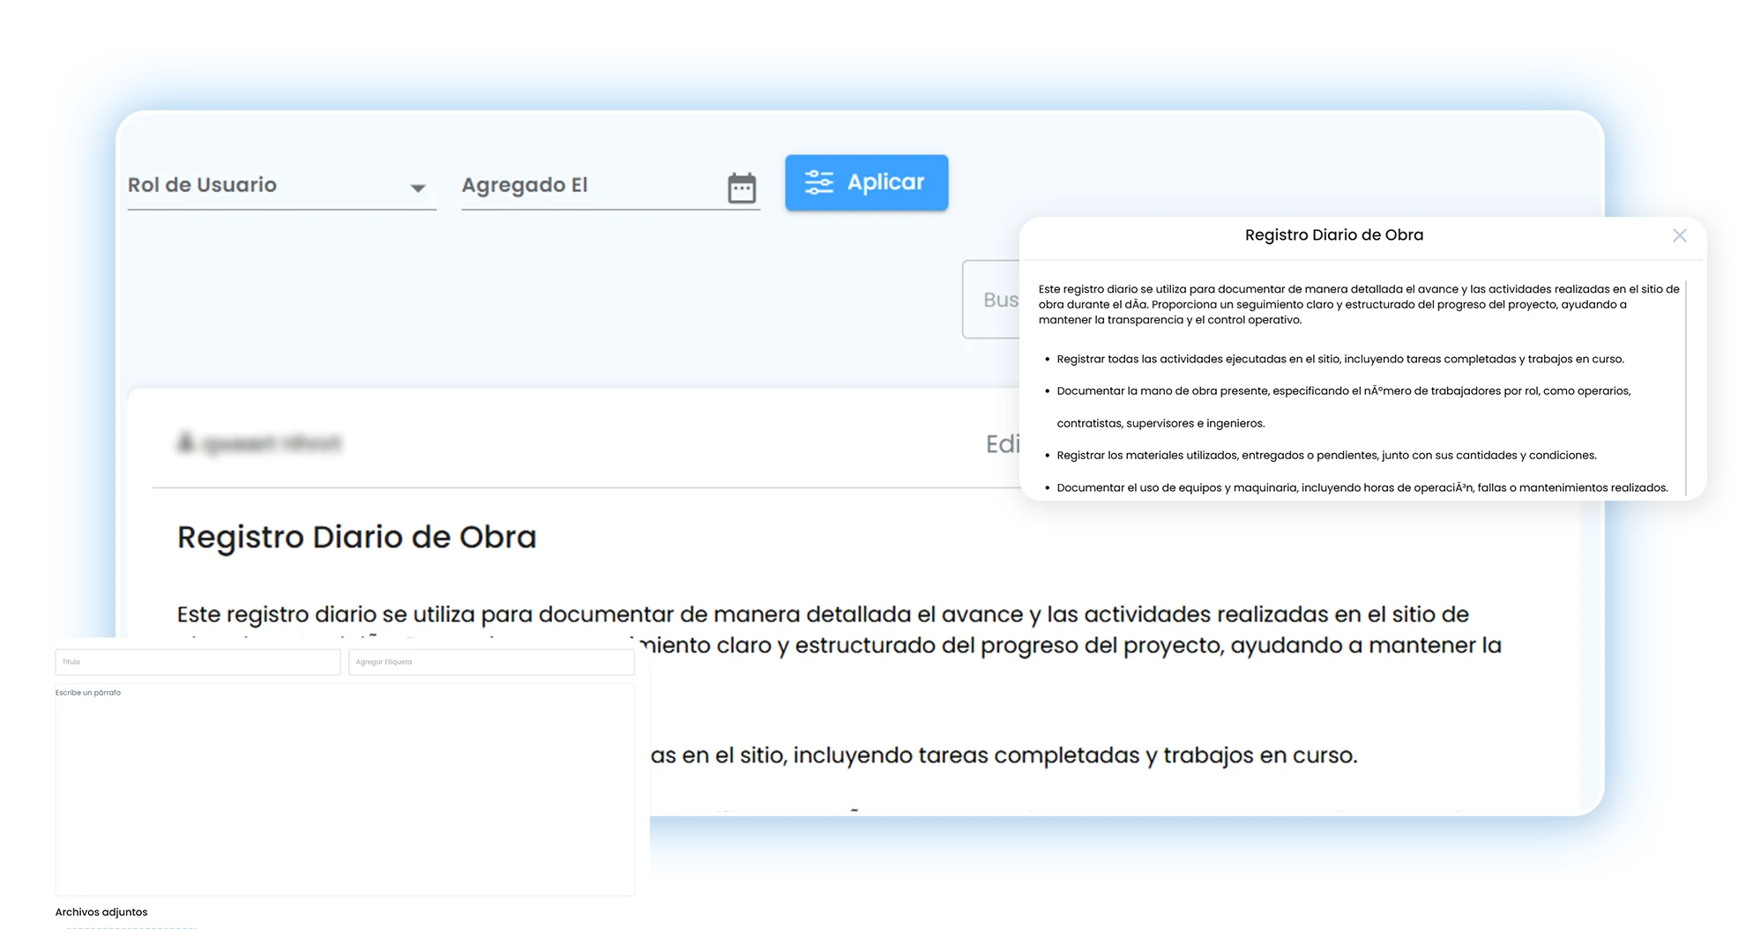Click inside the Escribe un párrafo text area
The width and height of the screenshot is (1746, 952).
345,790
